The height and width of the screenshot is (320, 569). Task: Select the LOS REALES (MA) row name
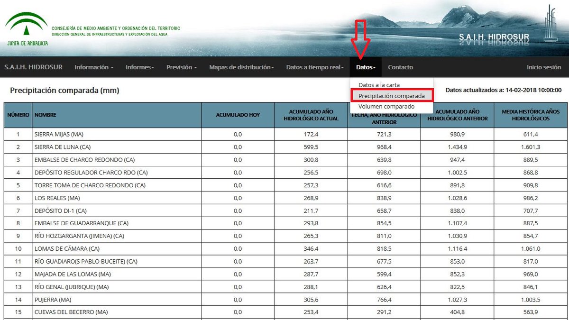point(57,198)
